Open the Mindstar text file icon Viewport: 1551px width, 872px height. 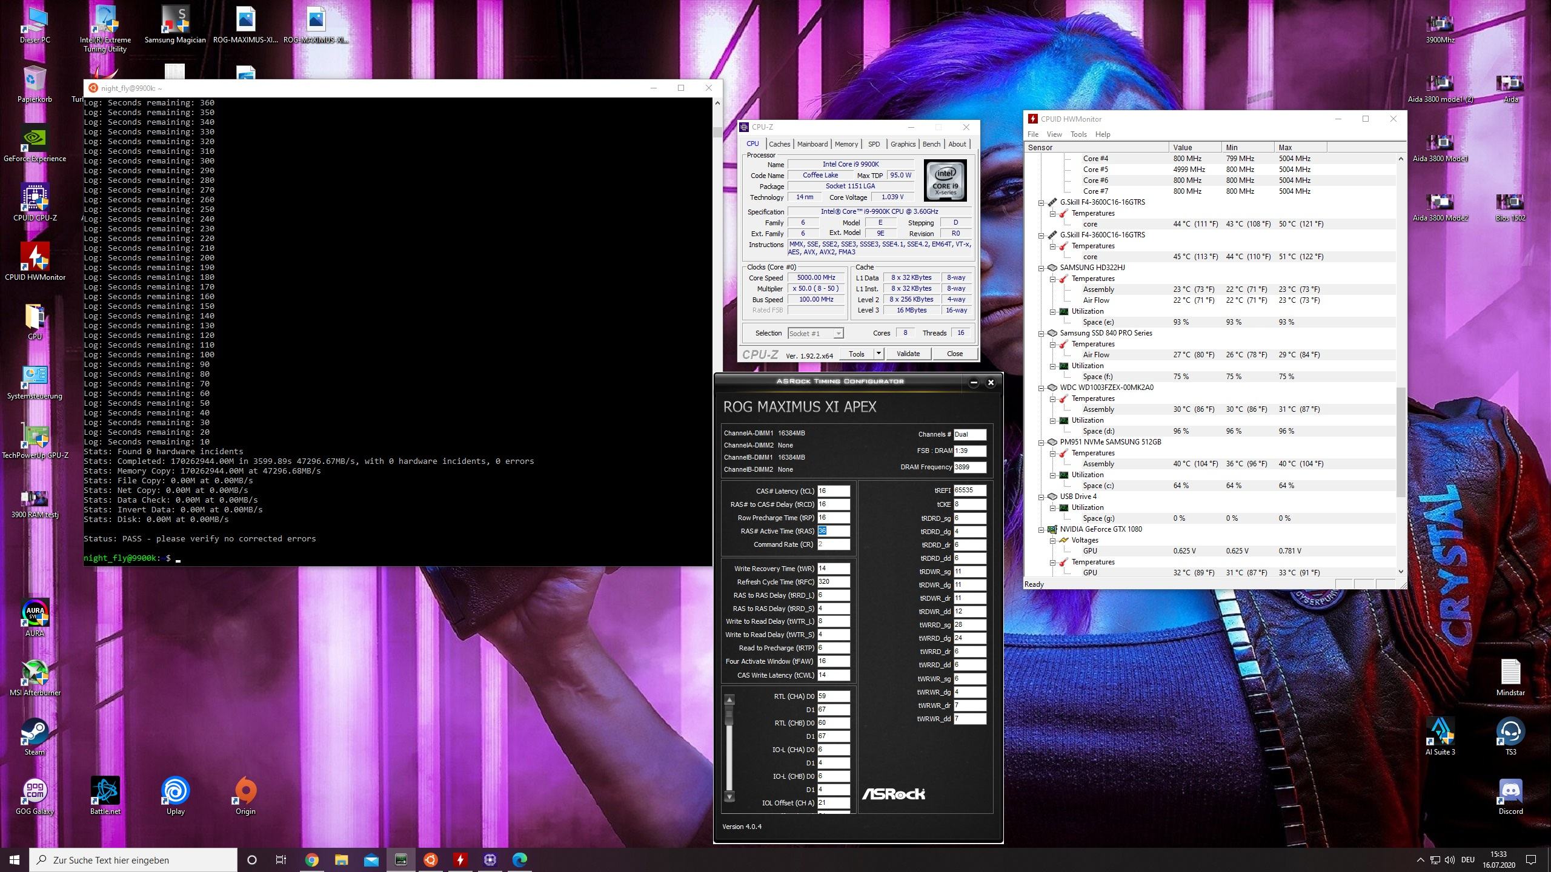click(x=1510, y=678)
